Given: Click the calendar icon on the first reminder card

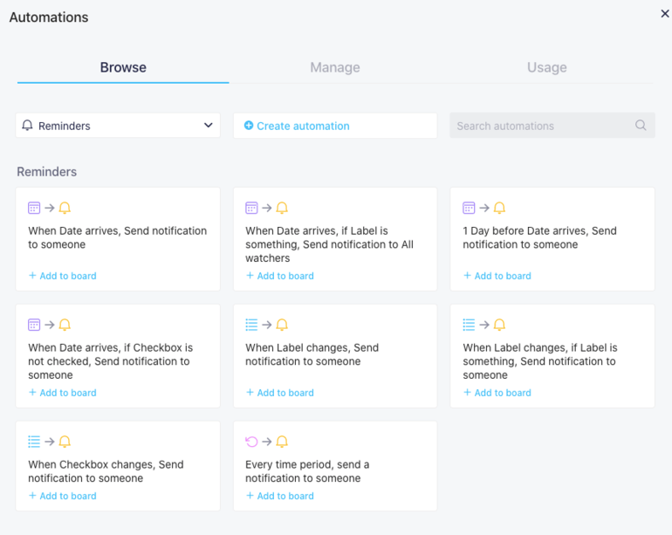Looking at the screenshot, I should 34,208.
